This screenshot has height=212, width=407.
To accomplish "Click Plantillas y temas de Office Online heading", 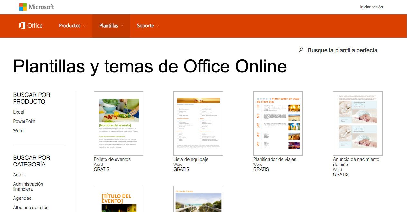I will (x=150, y=66).
